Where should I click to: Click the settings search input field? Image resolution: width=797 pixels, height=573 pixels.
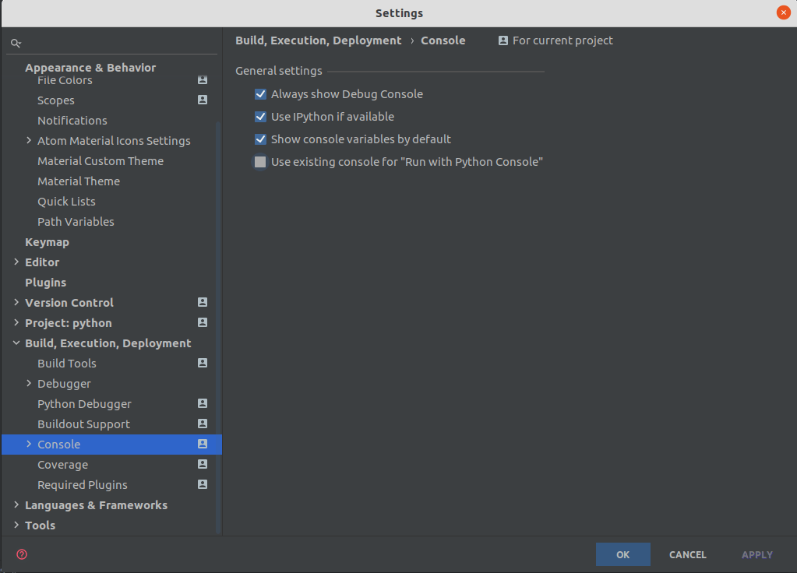point(117,44)
